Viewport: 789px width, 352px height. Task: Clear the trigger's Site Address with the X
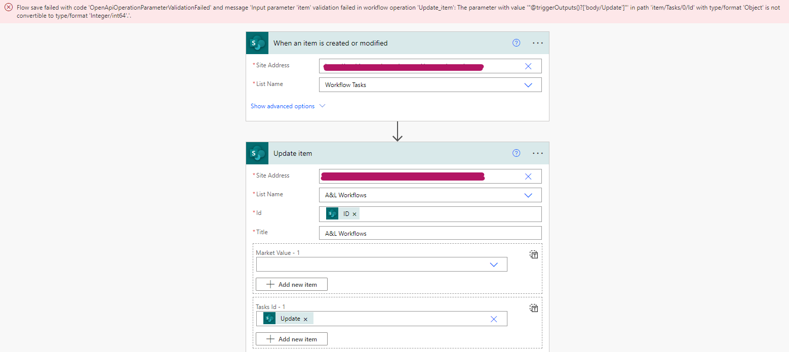[528, 66]
